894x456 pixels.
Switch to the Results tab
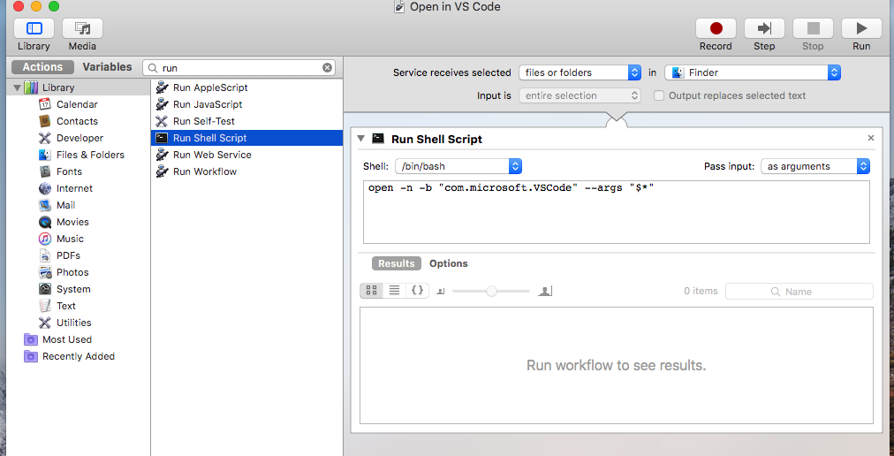[x=397, y=263]
